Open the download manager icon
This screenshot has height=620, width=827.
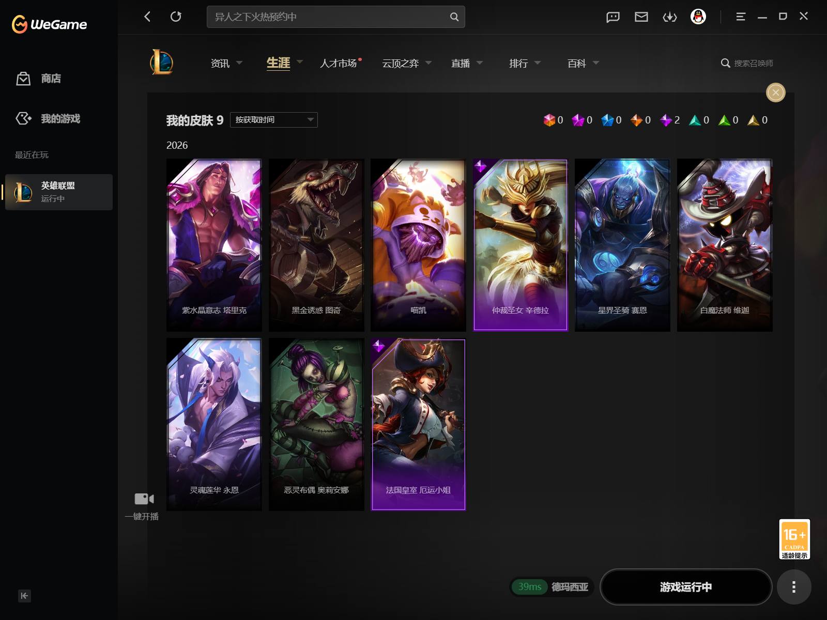pyautogui.click(x=670, y=17)
